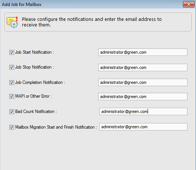Click the Bad Count Notification label
The image size is (196, 170).
click(x=36, y=111)
